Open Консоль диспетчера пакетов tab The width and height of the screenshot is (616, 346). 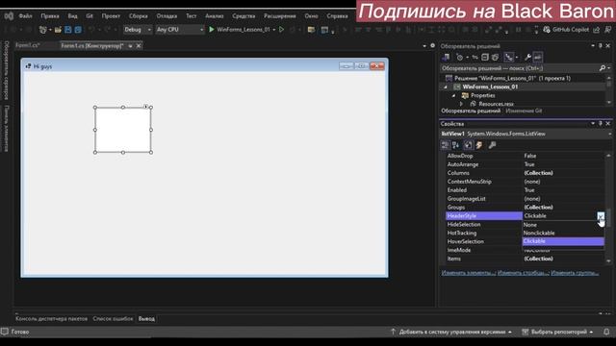[51, 319]
